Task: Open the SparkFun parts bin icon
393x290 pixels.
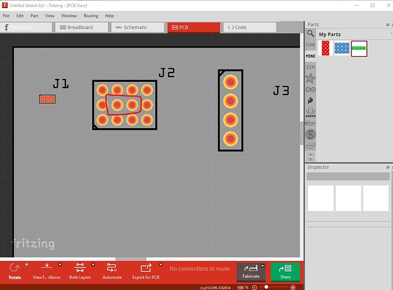Action: pyautogui.click(x=311, y=100)
